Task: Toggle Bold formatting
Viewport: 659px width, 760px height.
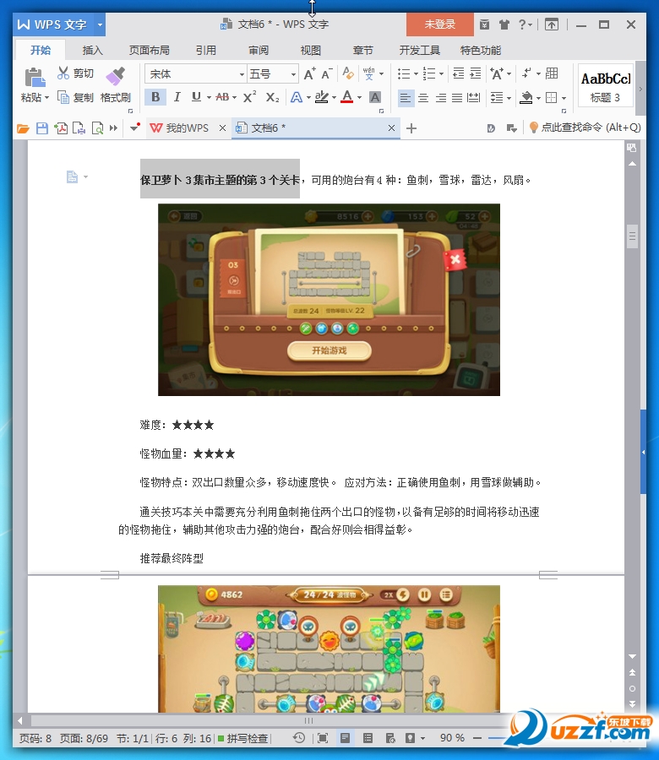Action: tap(155, 97)
